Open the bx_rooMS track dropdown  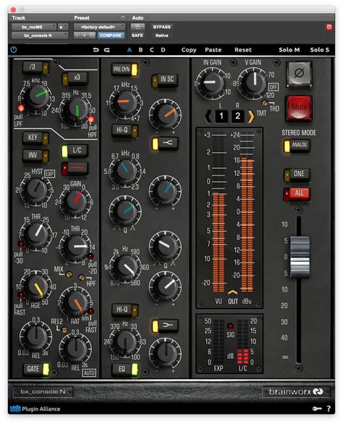click(34, 27)
